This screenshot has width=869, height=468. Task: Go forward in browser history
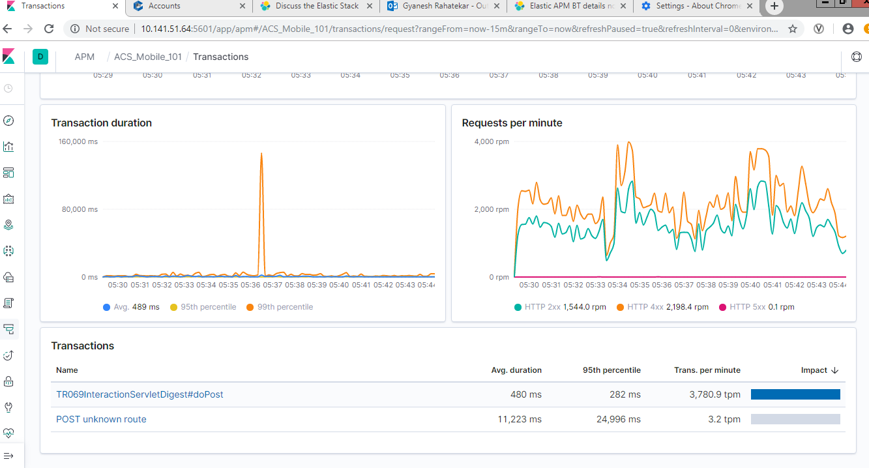[28, 29]
